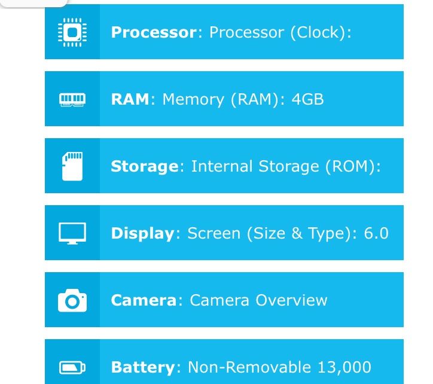This screenshot has width=433, height=384.
Task: Select the SD card storage icon
Action: pyautogui.click(x=72, y=166)
